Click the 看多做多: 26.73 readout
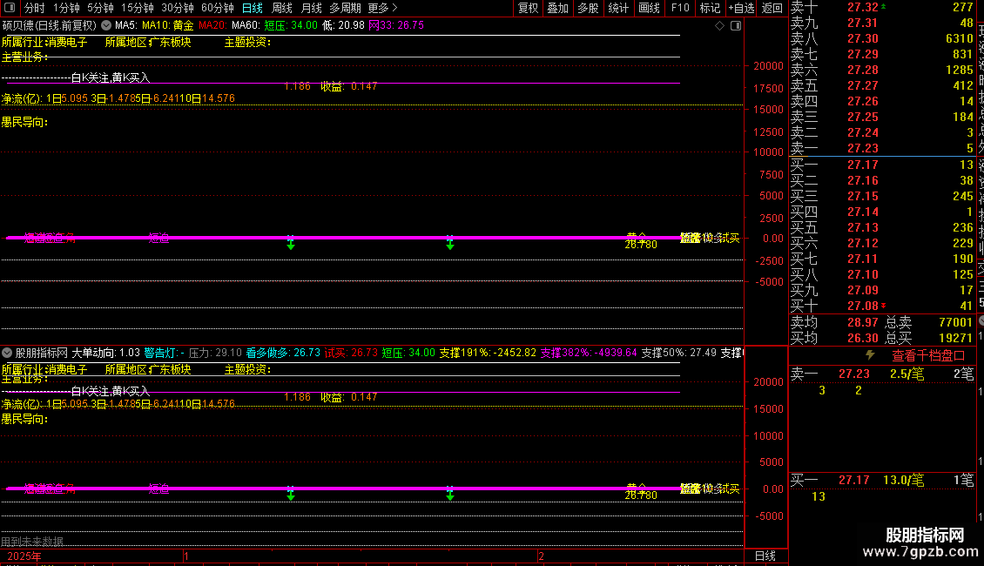 [x=283, y=353]
